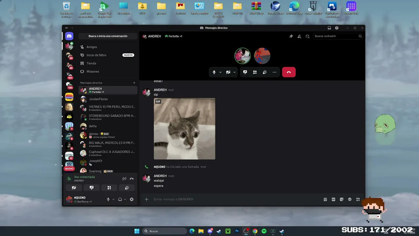Open Discord home direct messages button
This screenshot has height=236, width=419.
[x=69, y=36]
